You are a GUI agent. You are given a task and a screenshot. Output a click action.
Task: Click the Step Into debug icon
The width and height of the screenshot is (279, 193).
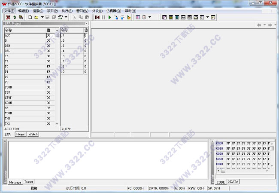point(116,17)
